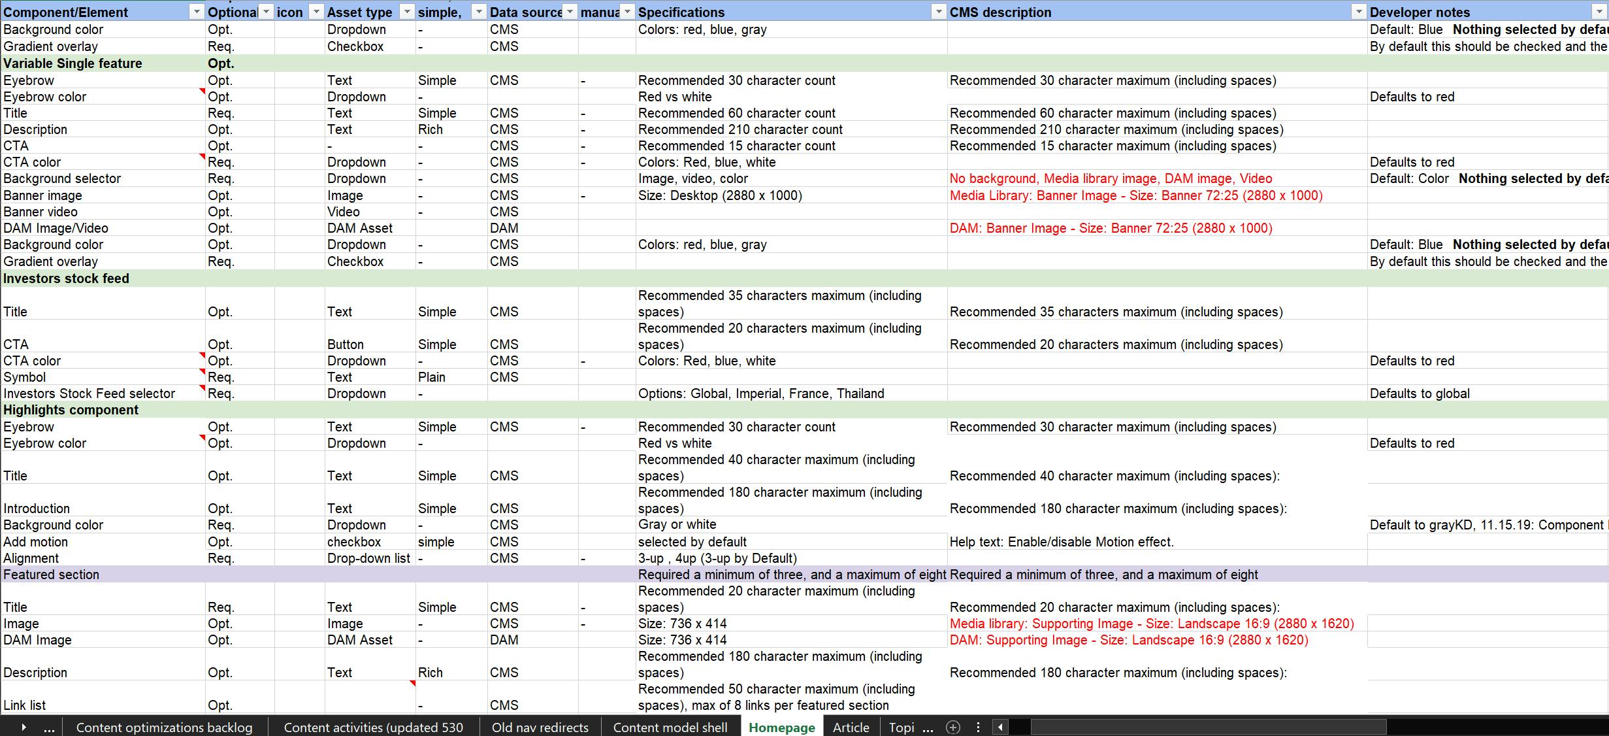Open Content optimizations backlog tab
Screen dimensions: 1609x736
click(x=164, y=728)
